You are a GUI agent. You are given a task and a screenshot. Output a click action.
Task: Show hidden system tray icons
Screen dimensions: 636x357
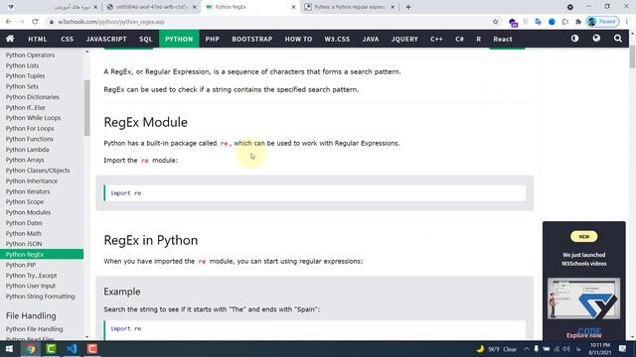526,349
